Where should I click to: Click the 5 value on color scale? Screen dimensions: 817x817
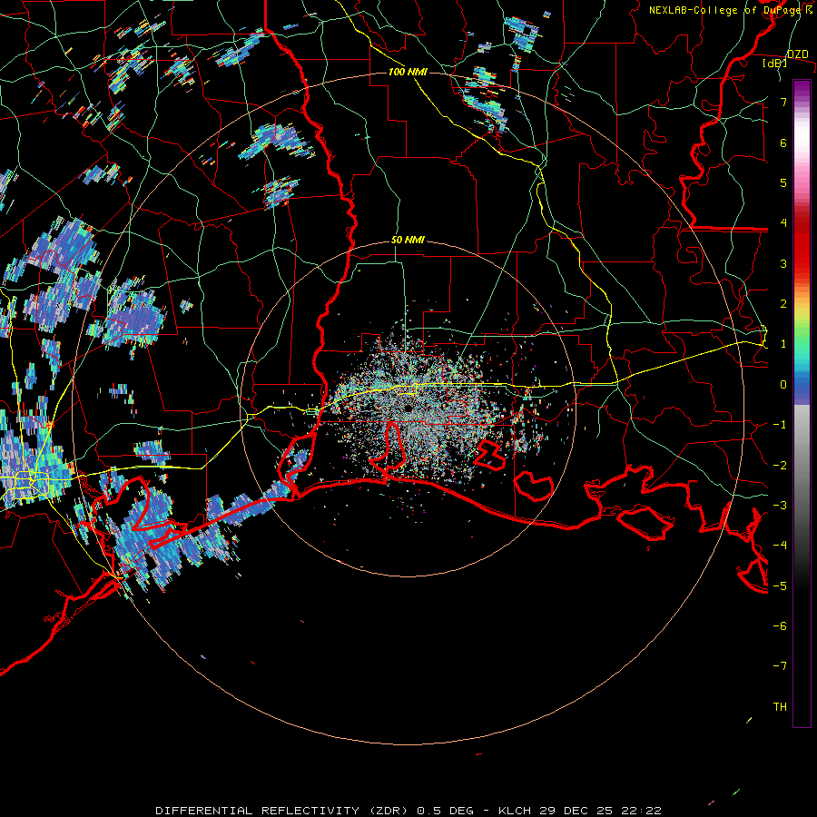(x=783, y=182)
